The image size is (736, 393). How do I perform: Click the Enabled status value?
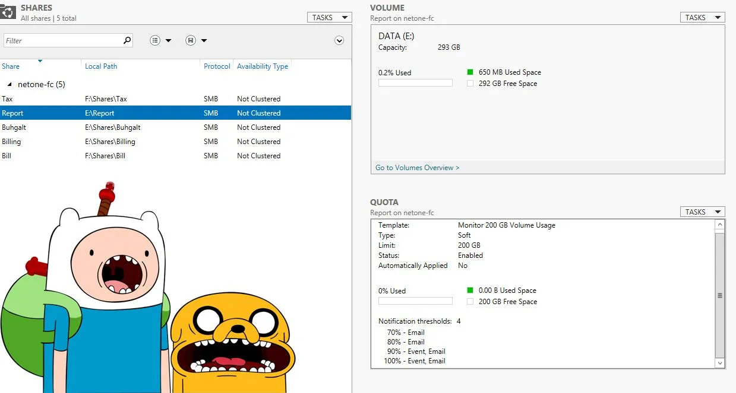click(470, 255)
